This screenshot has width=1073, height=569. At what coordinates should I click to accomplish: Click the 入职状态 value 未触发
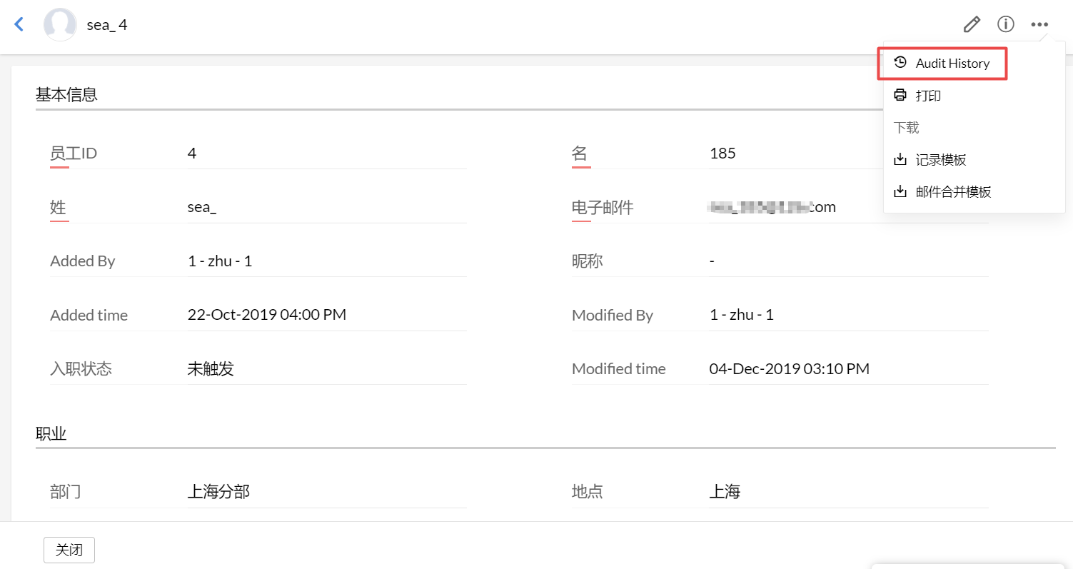click(x=211, y=369)
